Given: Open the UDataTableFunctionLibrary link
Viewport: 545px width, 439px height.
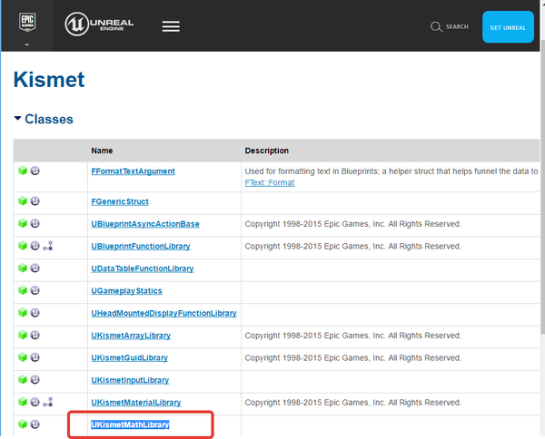Looking at the screenshot, I should click(142, 268).
